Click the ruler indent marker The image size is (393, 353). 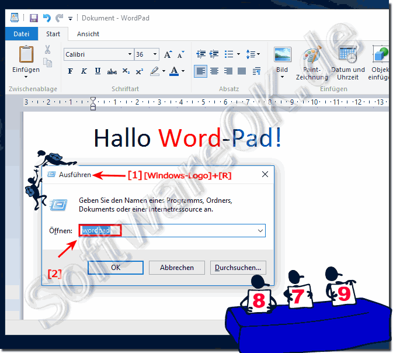(x=93, y=103)
